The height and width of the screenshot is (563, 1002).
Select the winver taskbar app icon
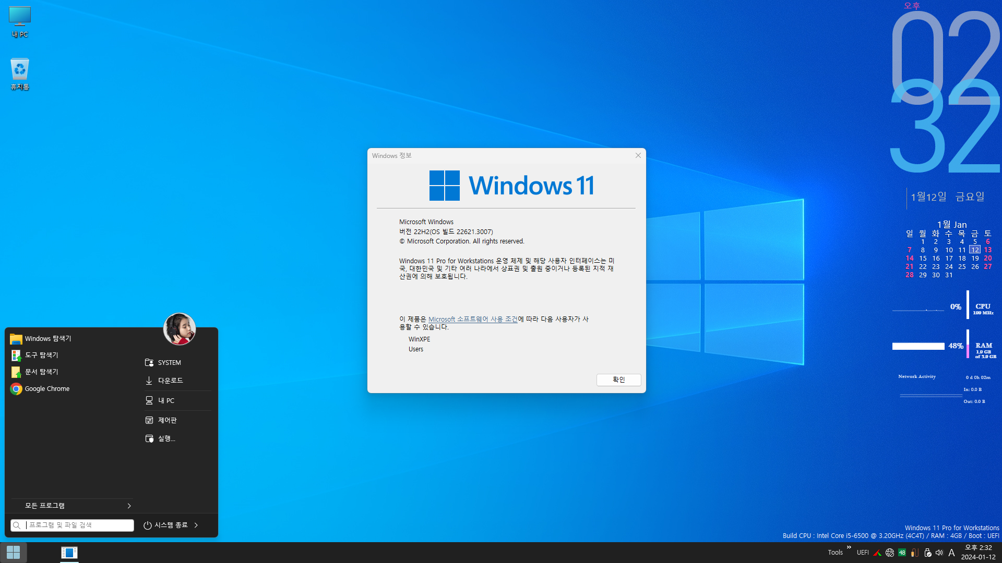point(69,552)
